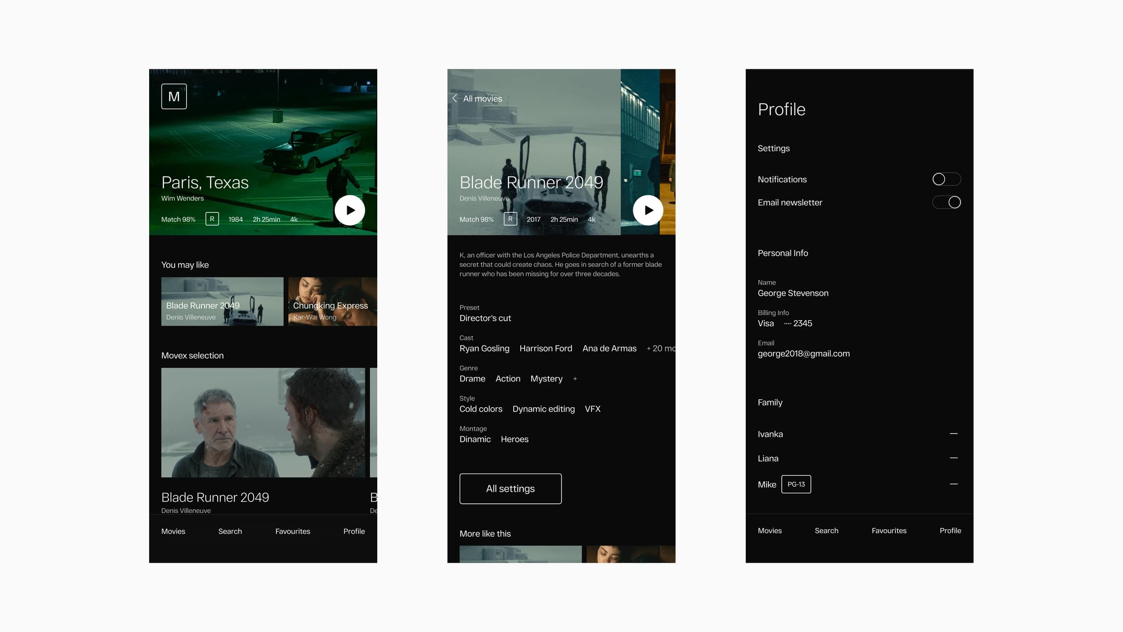Select family member Liana
Image resolution: width=1123 pixels, height=632 pixels.
tap(768, 458)
